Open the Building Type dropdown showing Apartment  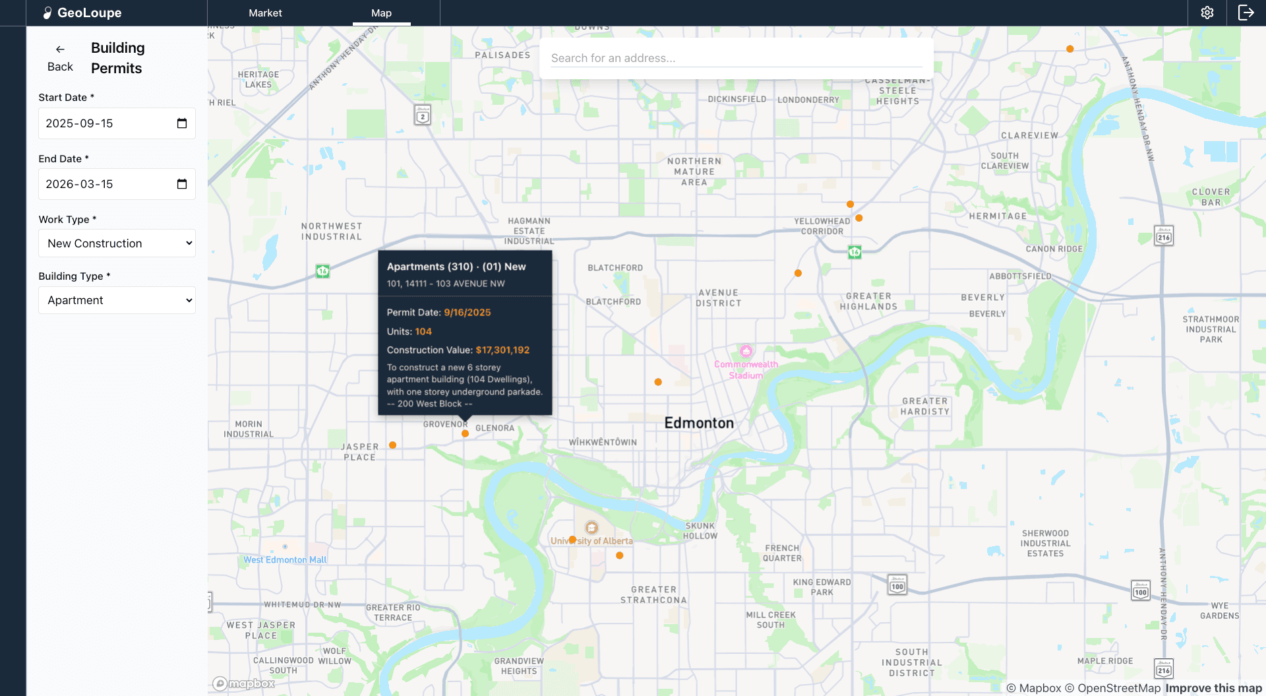117,300
